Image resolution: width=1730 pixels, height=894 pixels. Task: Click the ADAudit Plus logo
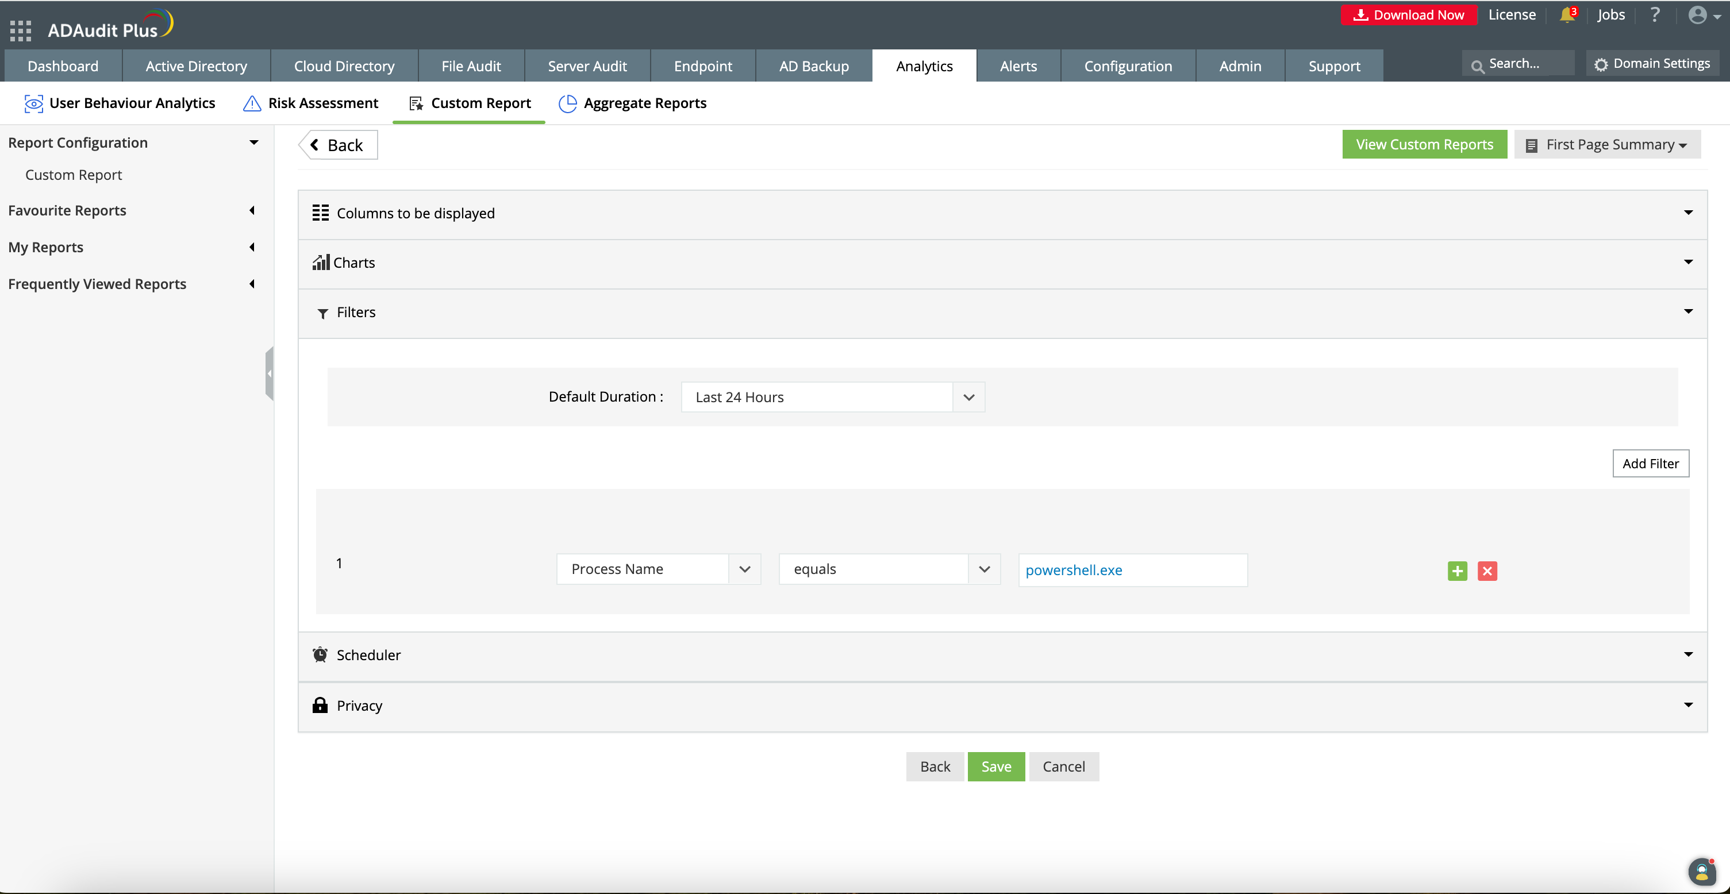point(111,25)
